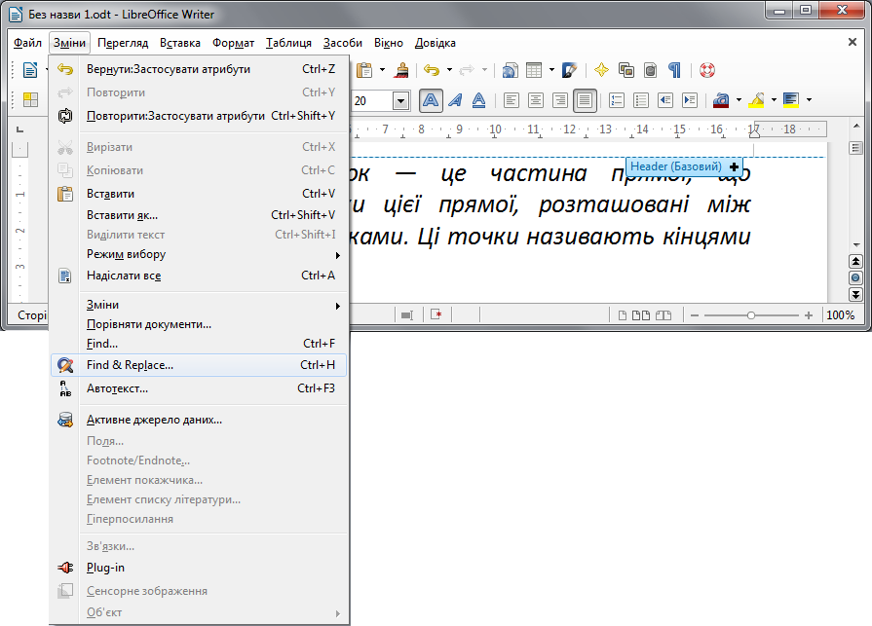Viewport: 872px width, 626px height.
Task: Jump to previous page with double-arrow button
Action: 855,262
